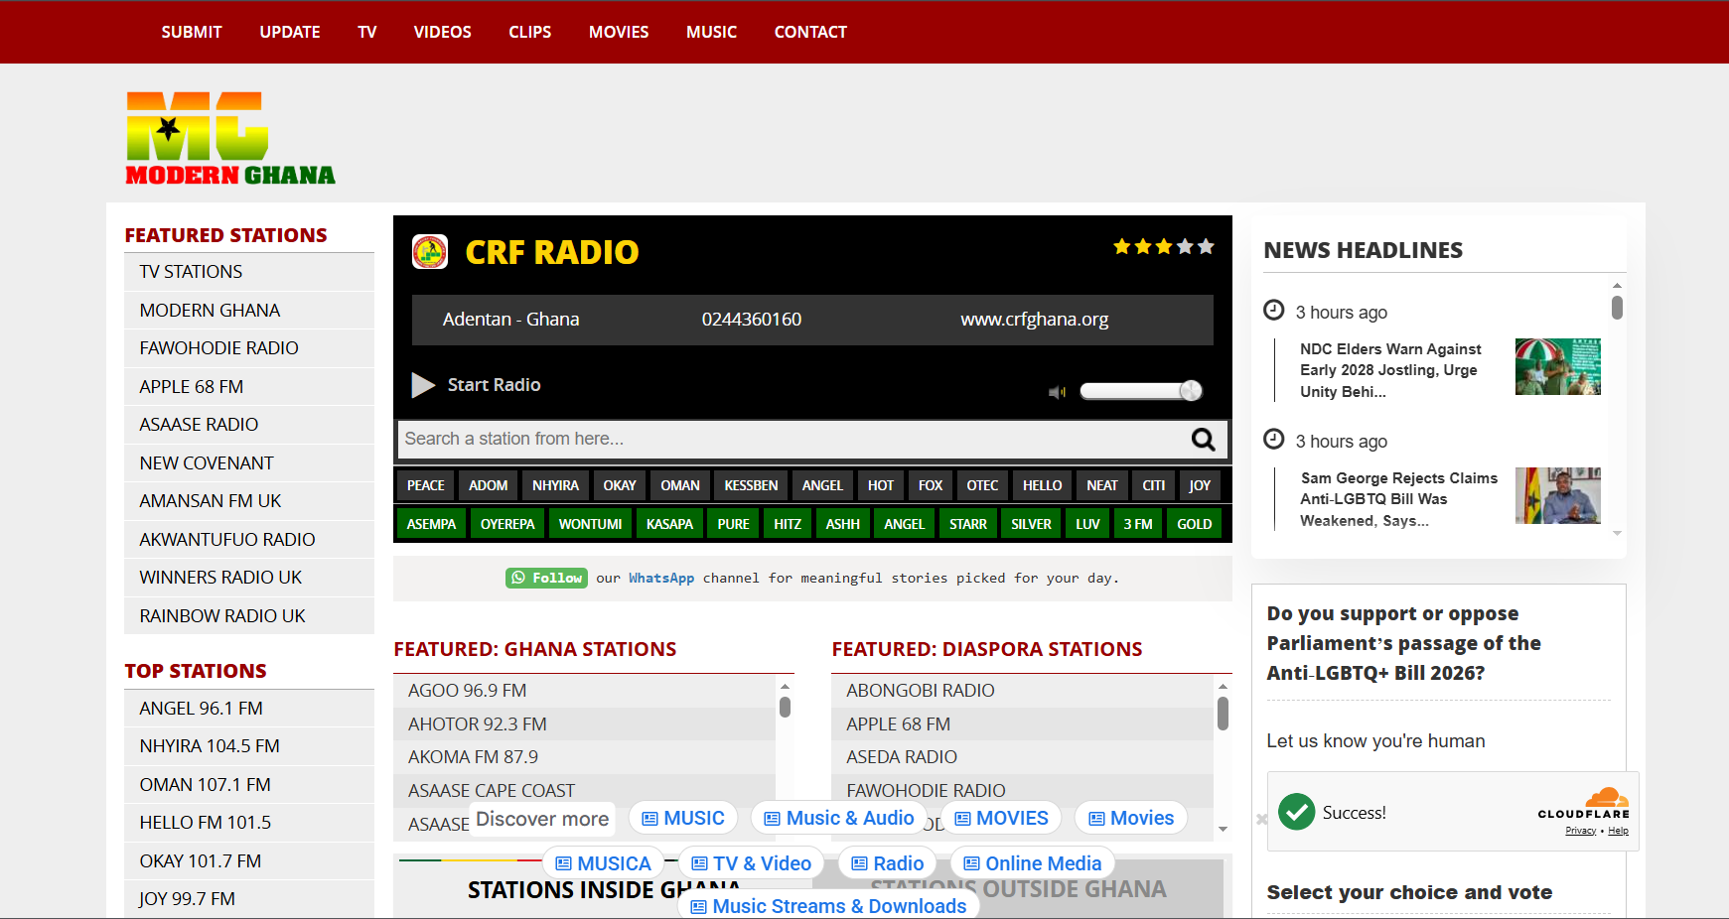Open AGOO 96.9 FM in Ghana stations
This screenshot has width=1729, height=919.
[x=585, y=691]
